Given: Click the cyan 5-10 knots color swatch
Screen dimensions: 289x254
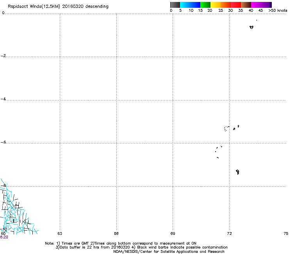Looking at the screenshot, I should (185, 5).
